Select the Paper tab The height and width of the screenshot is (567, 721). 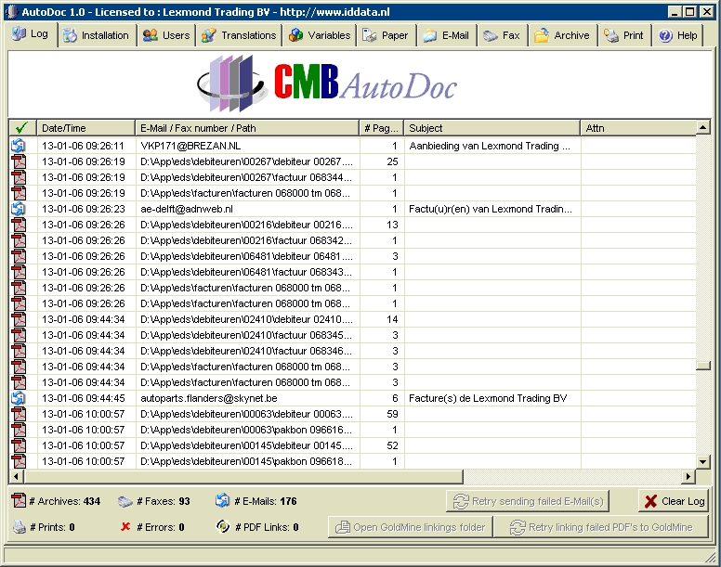point(387,36)
